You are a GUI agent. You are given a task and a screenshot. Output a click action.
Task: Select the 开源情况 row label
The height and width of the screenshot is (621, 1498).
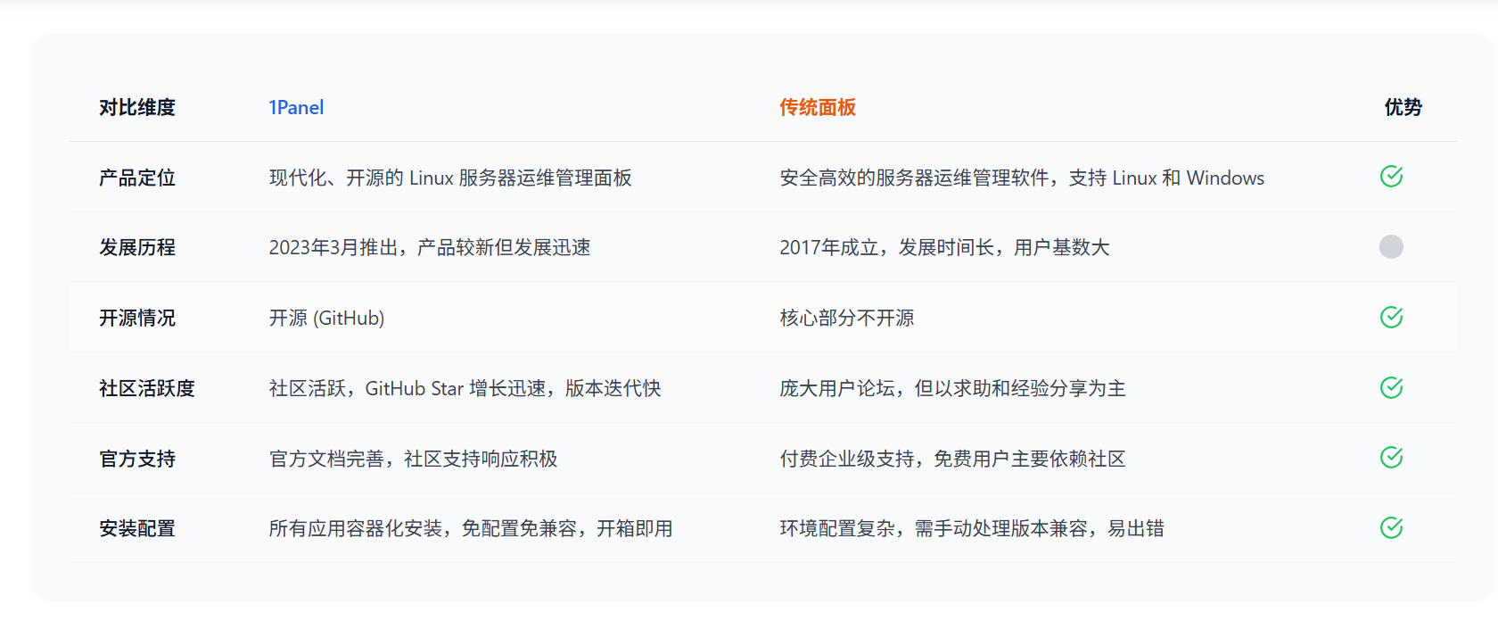point(137,318)
